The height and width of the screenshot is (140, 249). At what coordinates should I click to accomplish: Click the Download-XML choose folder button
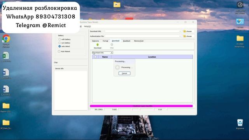point(188,31)
